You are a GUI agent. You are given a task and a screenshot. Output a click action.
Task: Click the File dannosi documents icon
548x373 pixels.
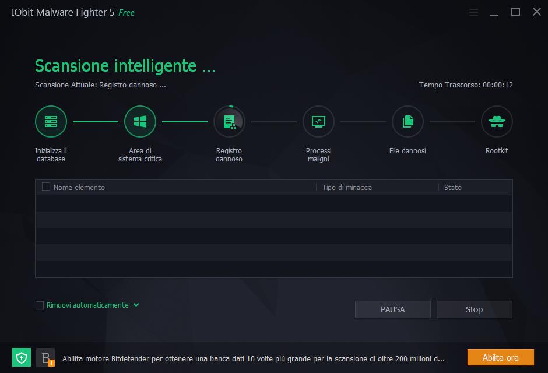[x=408, y=121]
